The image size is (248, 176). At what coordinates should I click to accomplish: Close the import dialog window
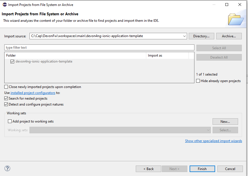tap(240, 5)
